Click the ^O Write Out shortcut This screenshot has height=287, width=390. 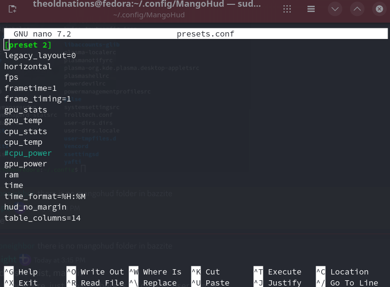pos(95,272)
